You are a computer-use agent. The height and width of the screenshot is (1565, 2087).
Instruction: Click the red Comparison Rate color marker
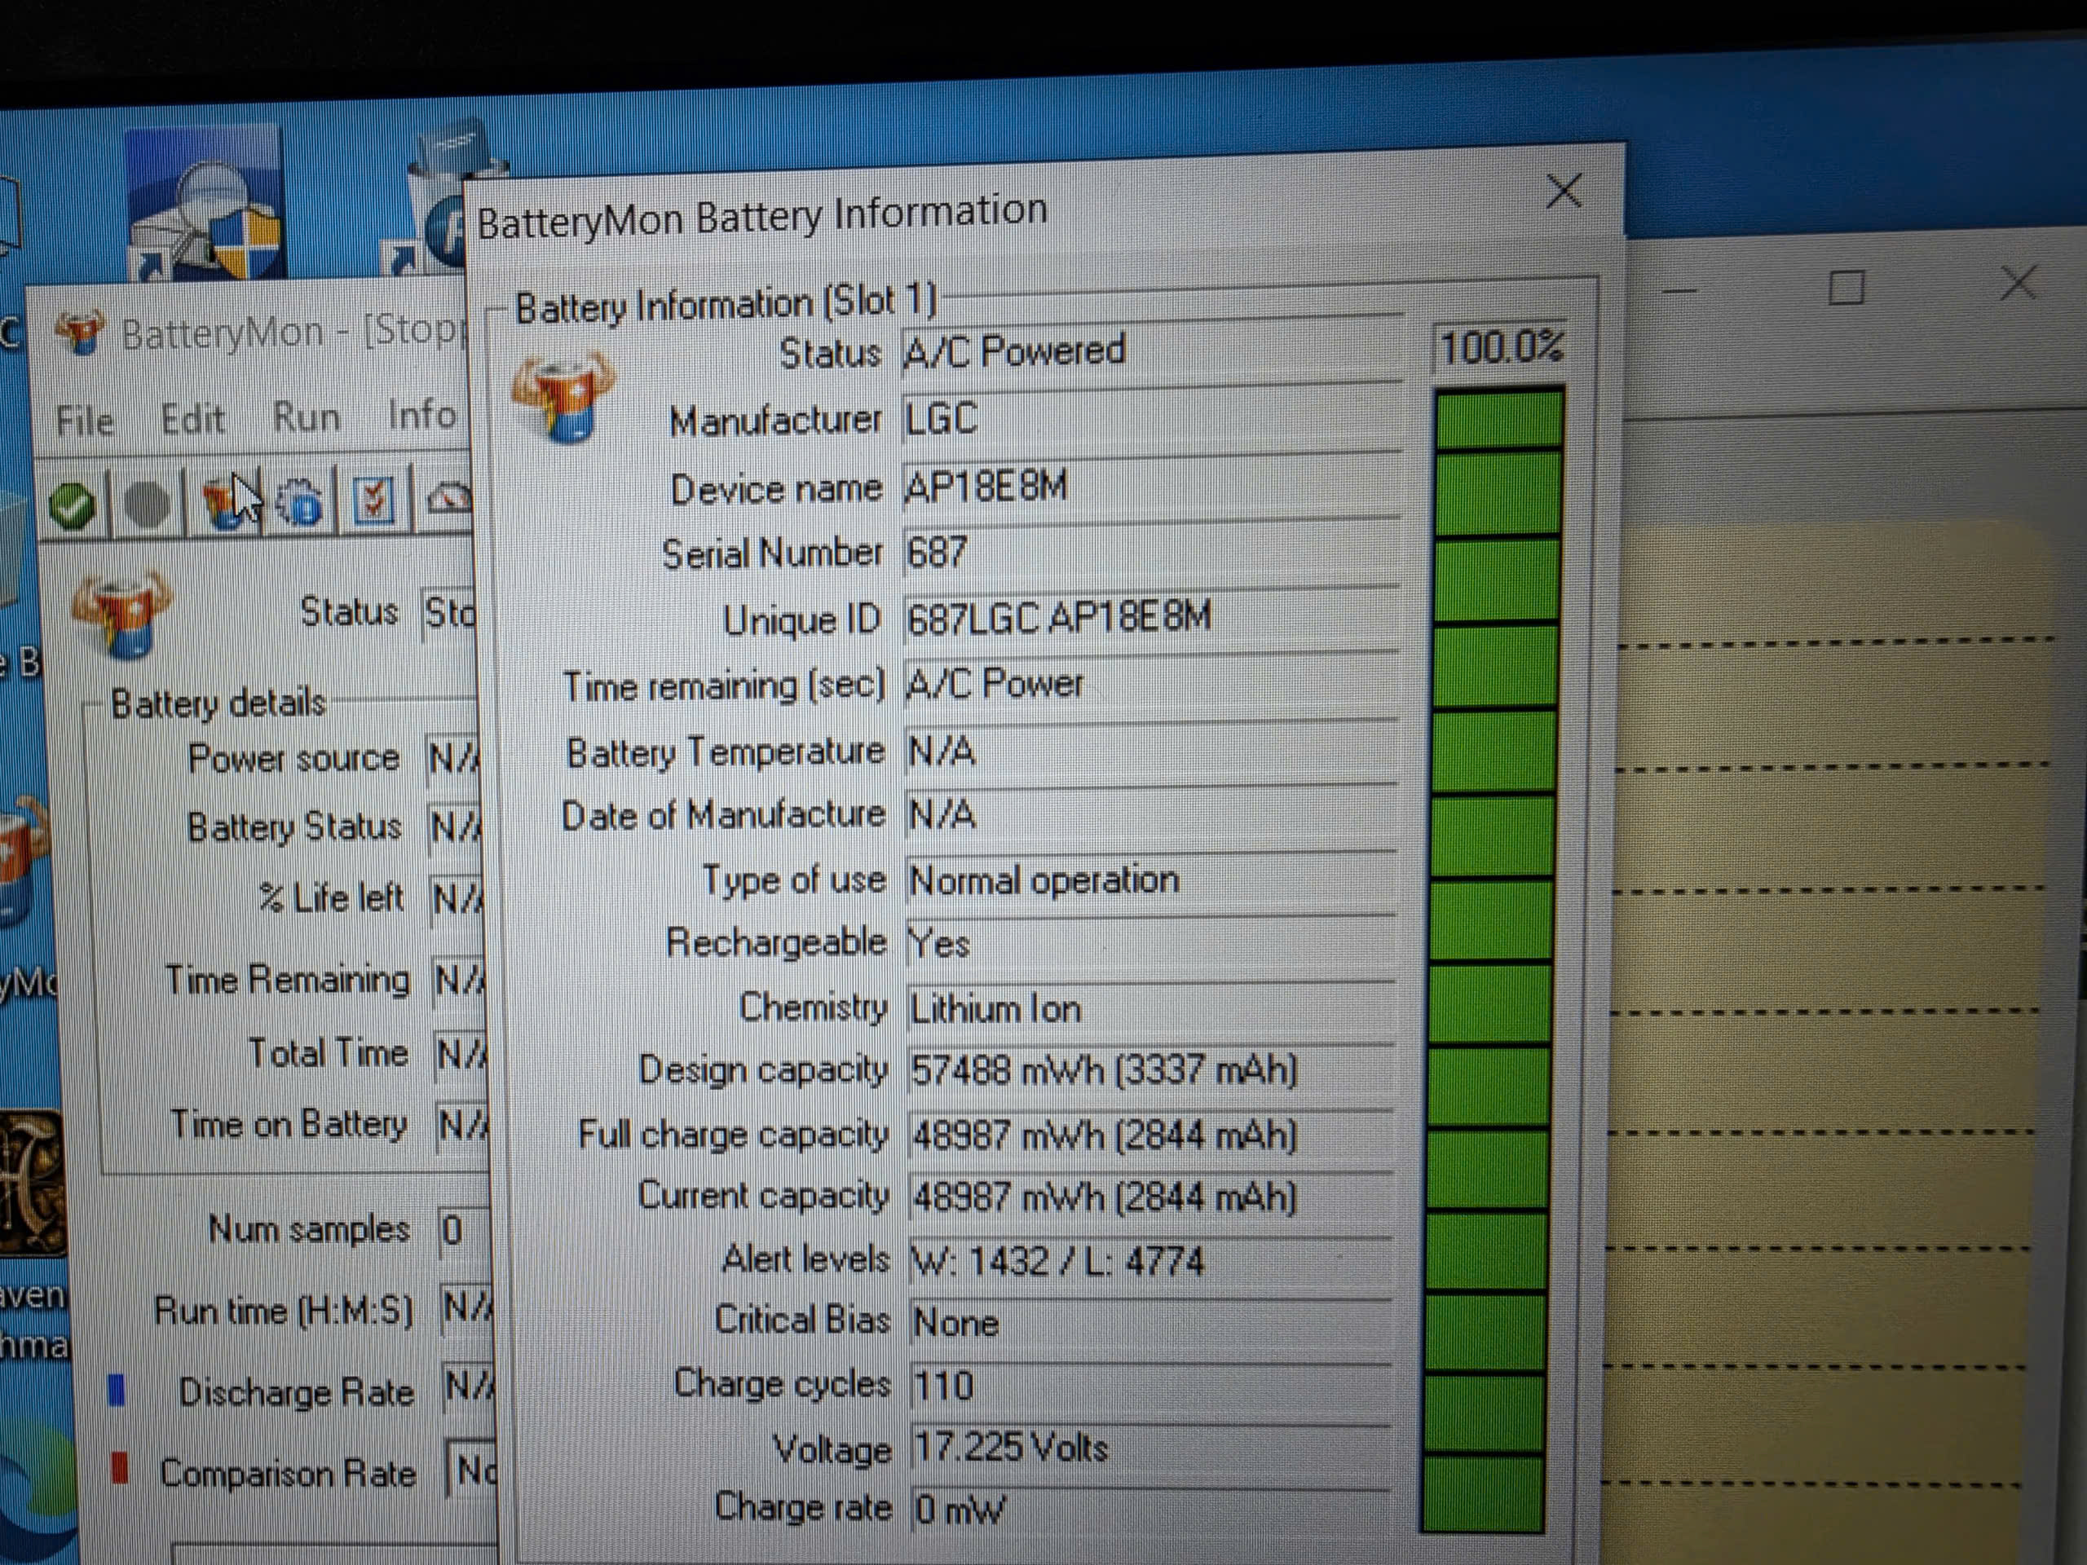click(120, 1468)
